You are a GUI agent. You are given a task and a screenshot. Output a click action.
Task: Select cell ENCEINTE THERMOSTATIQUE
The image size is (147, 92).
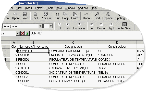point(73,55)
